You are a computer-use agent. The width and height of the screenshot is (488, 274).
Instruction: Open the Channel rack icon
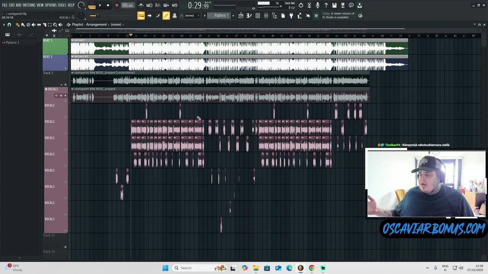tap(258, 16)
